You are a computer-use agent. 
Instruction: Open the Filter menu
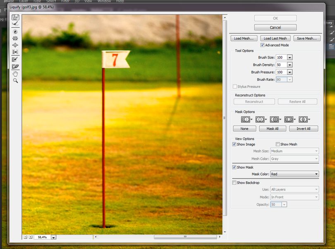(x=65, y=1)
